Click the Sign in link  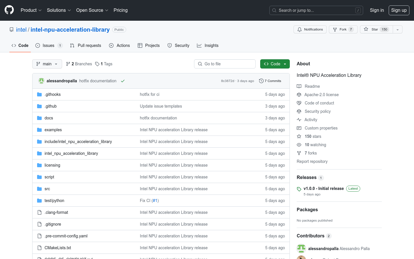pyautogui.click(x=377, y=10)
